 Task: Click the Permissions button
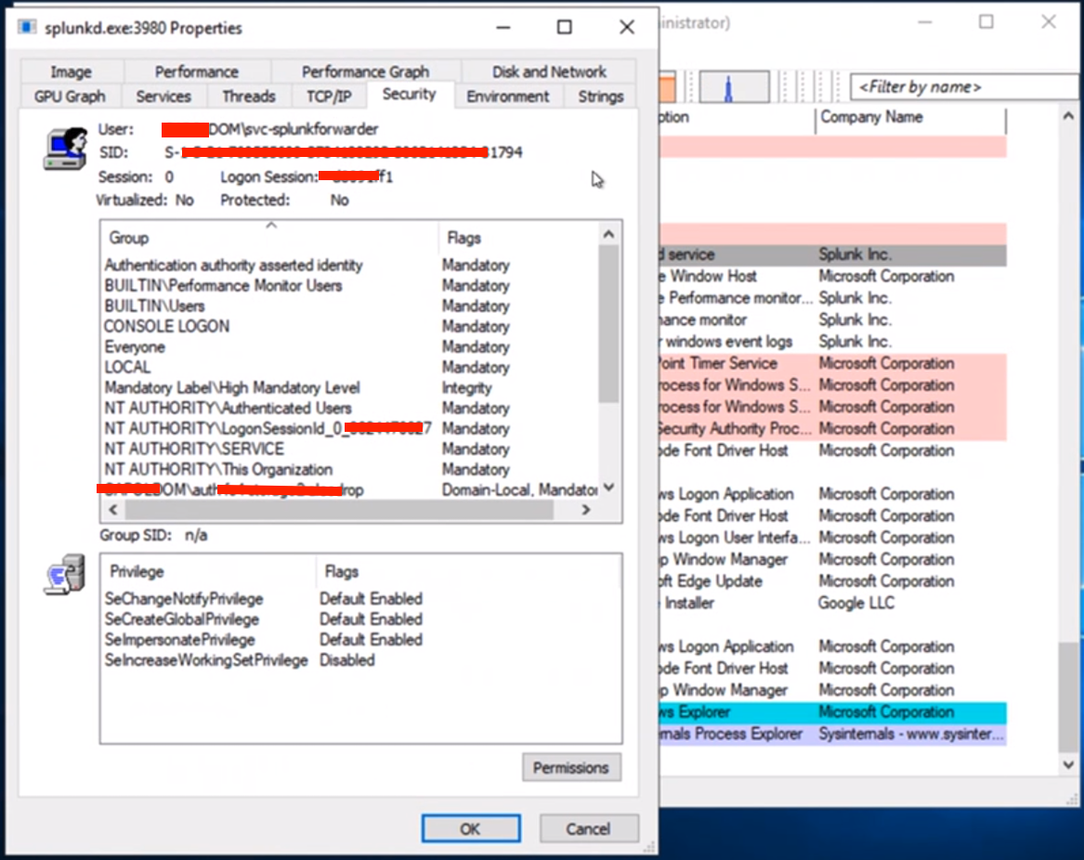570,768
